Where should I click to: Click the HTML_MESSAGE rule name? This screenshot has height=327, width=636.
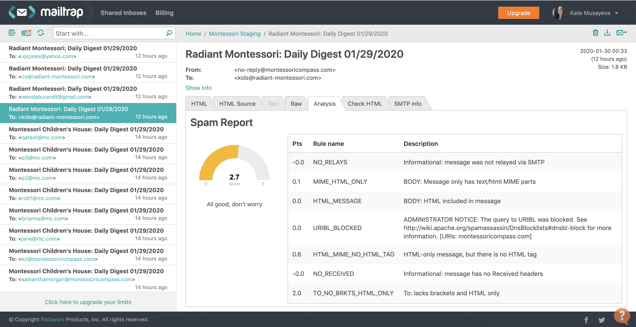pyautogui.click(x=337, y=201)
